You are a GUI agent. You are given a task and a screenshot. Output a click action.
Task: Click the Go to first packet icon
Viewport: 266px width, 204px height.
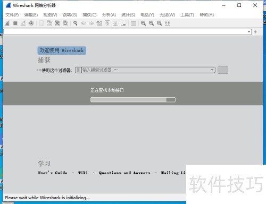click(107, 23)
